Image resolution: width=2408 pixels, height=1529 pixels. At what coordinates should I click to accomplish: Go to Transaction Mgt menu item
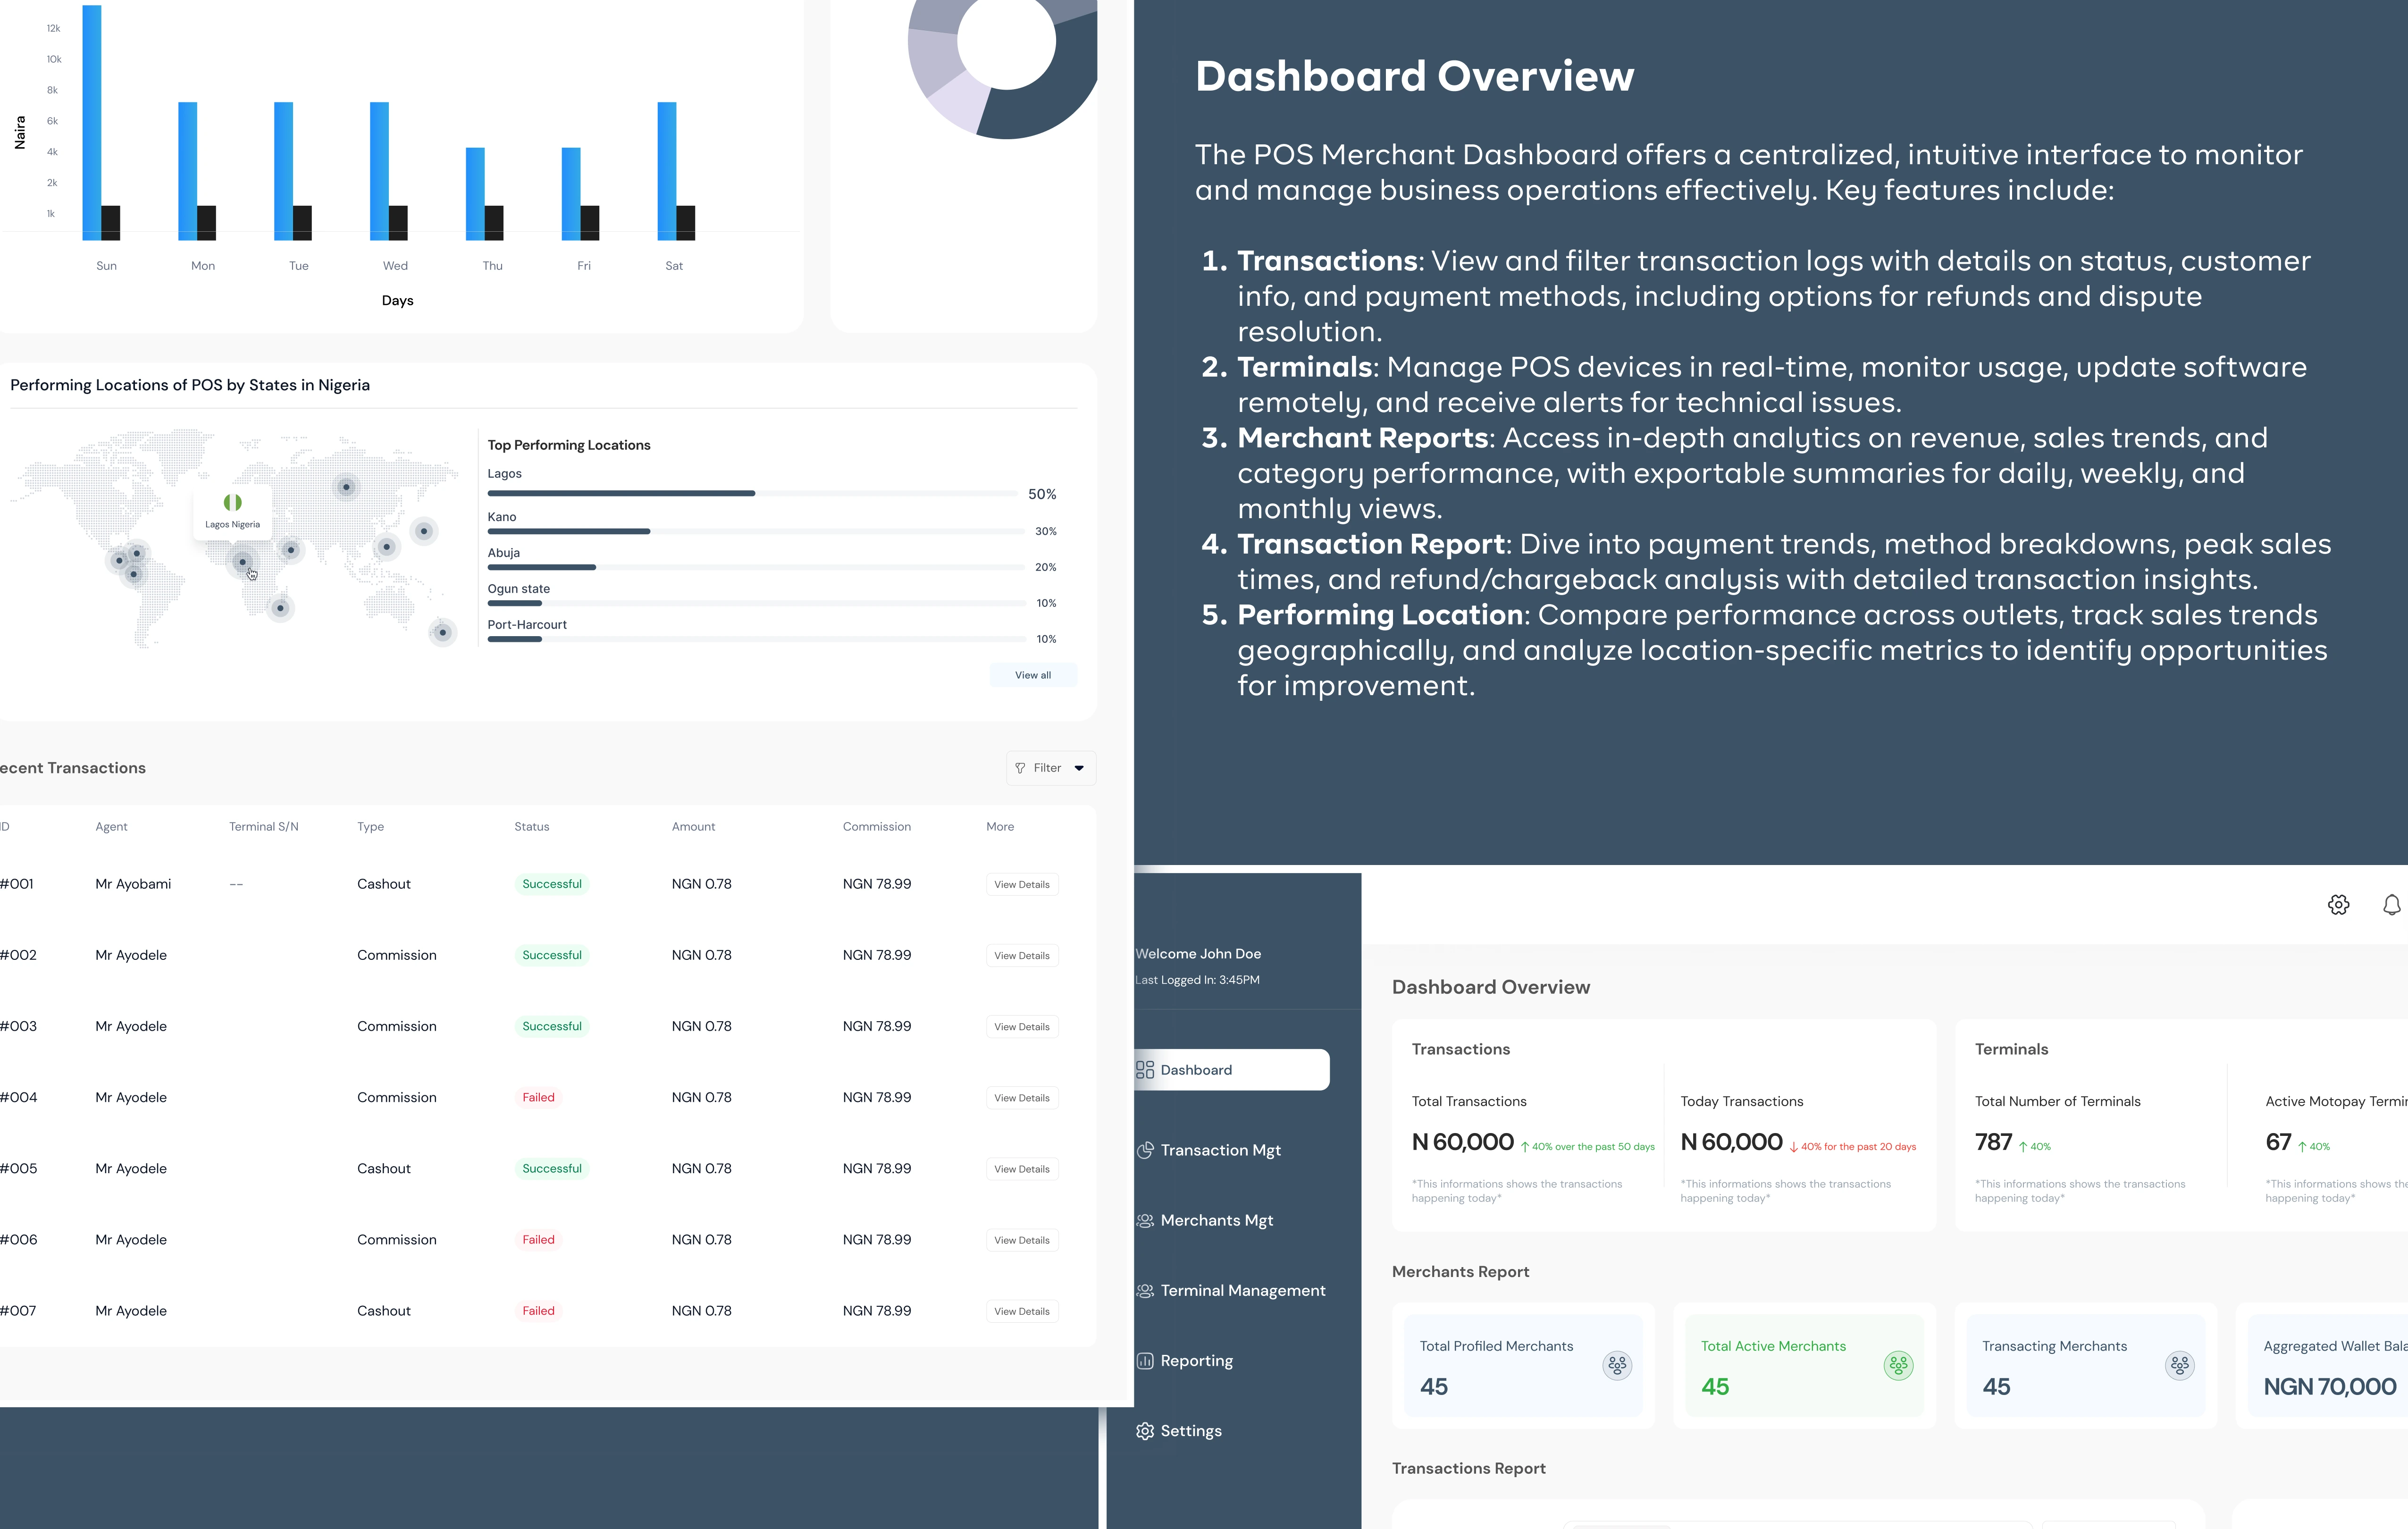click(1220, 1150)
